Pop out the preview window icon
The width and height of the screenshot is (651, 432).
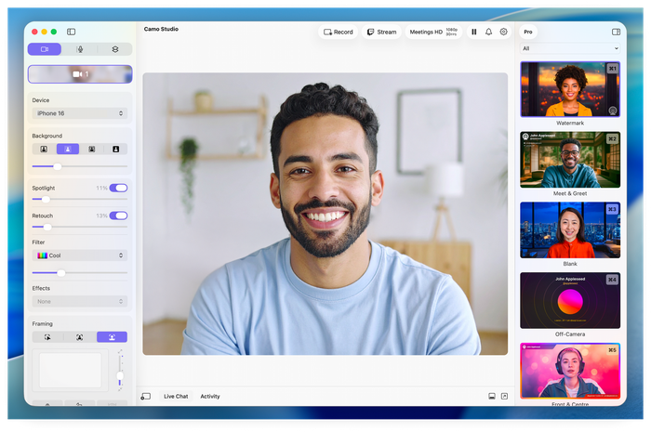(x=504, y=397)
